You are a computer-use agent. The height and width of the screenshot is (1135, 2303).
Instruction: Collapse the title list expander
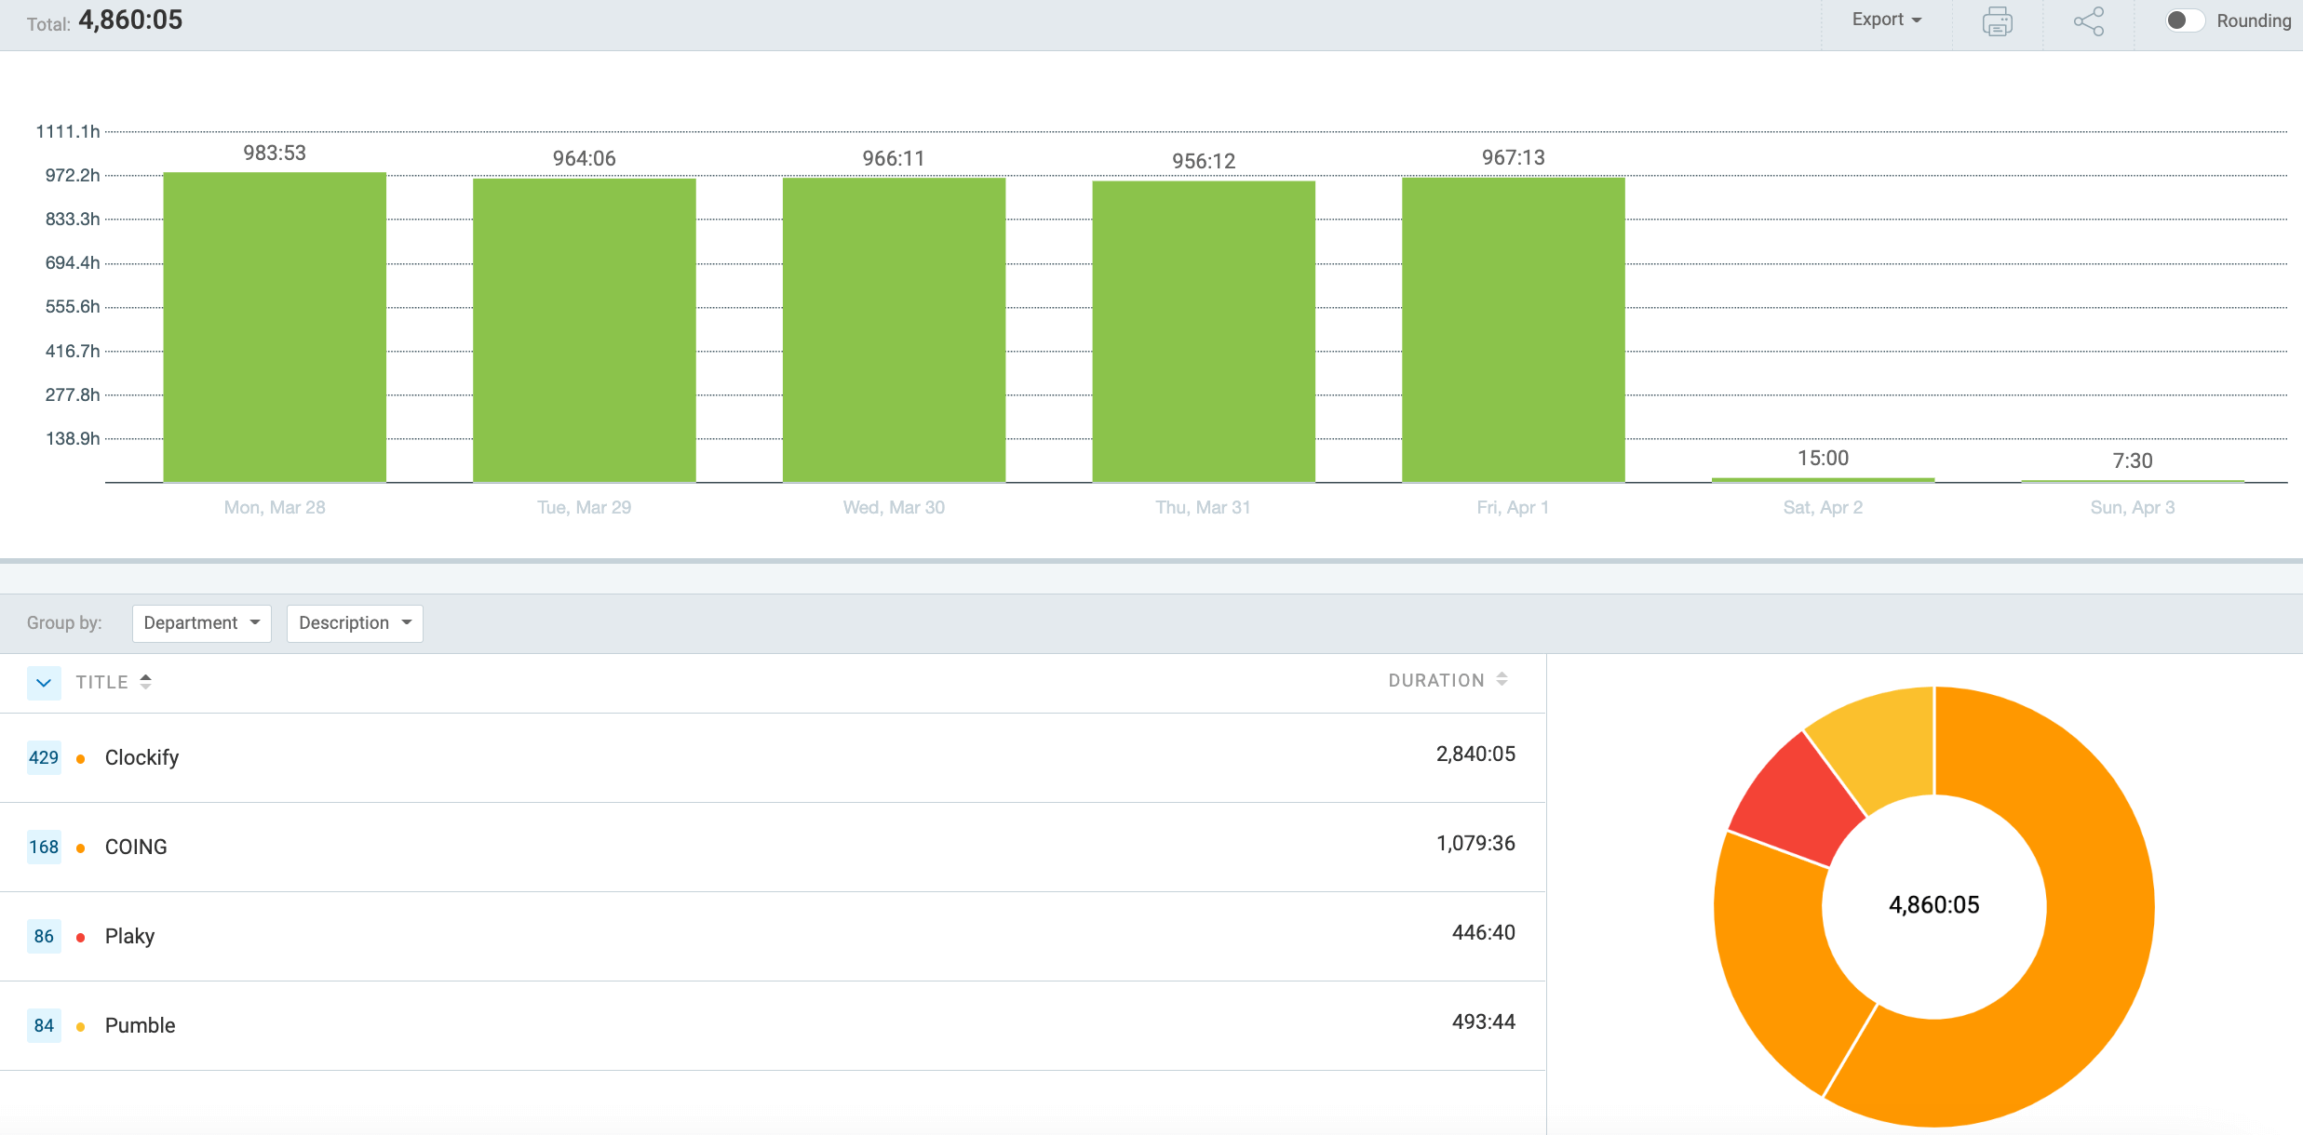(x=43, y=681)
